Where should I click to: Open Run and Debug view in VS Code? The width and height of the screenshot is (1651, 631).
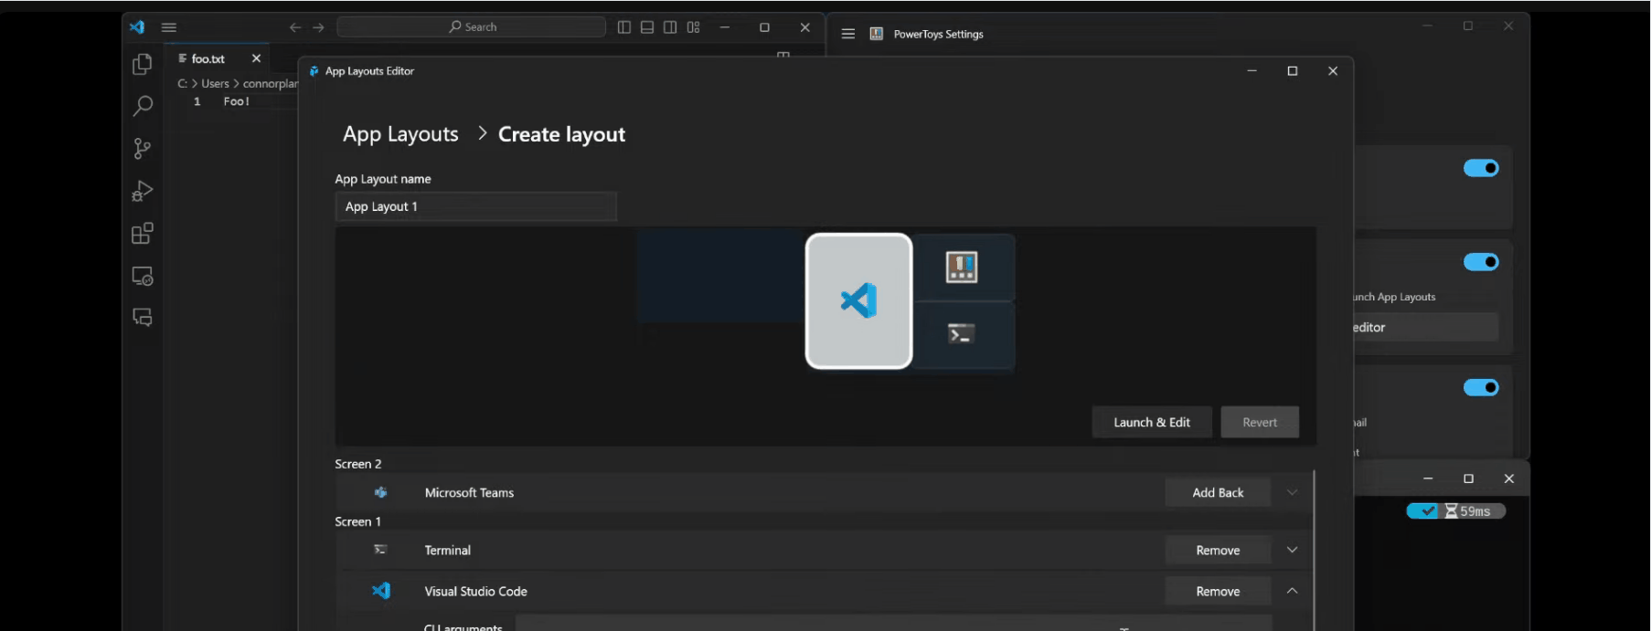(143, 191)
